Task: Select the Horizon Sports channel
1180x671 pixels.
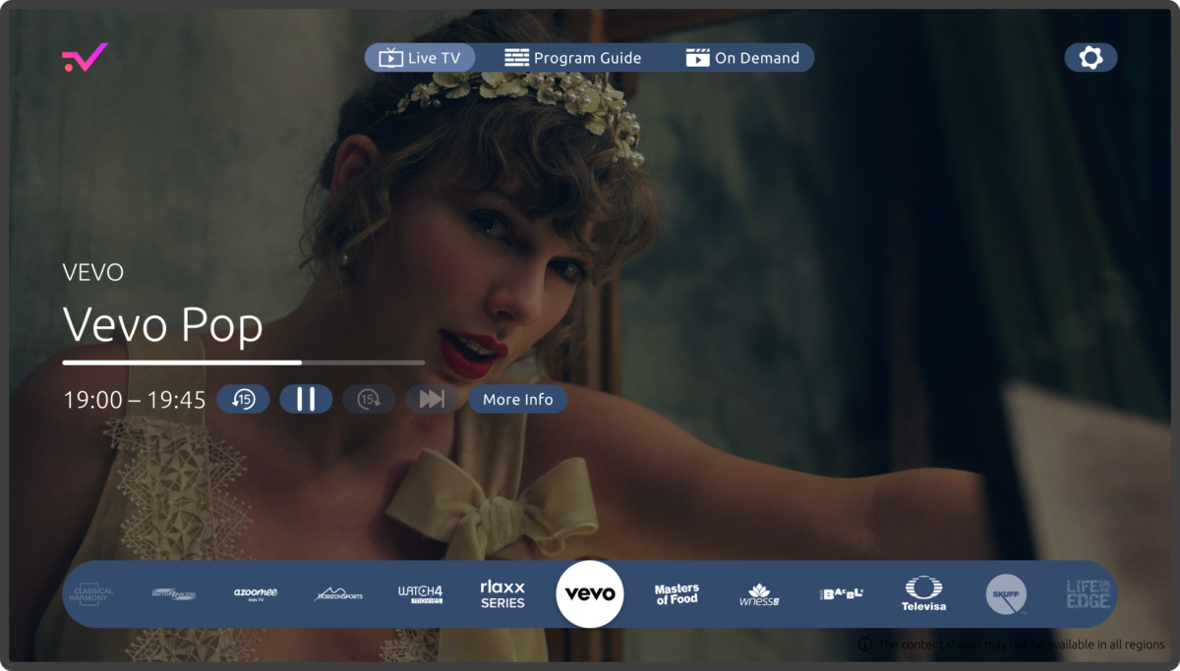Action: [x=338, y=594]
